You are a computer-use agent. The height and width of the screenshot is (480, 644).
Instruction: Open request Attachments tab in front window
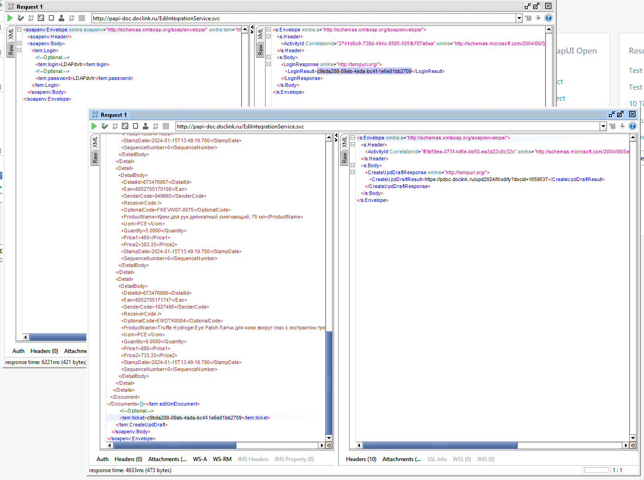pos(167,459)
